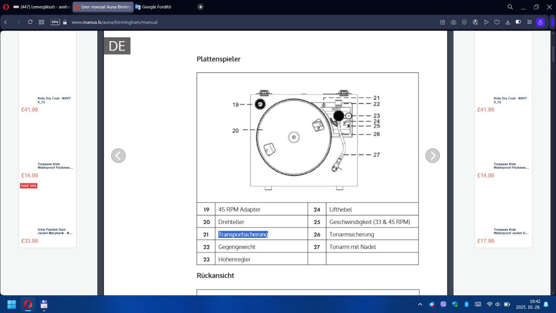Open the purple profile account icon
The width and height of the screenshot is (556, 313).
point(540,22)
